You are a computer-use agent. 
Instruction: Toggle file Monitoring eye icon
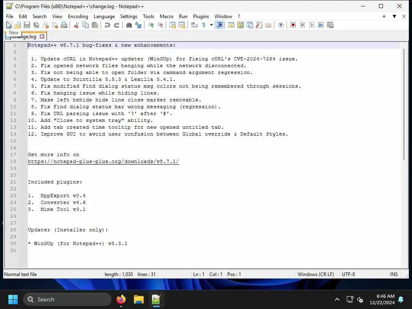[280, 25]
